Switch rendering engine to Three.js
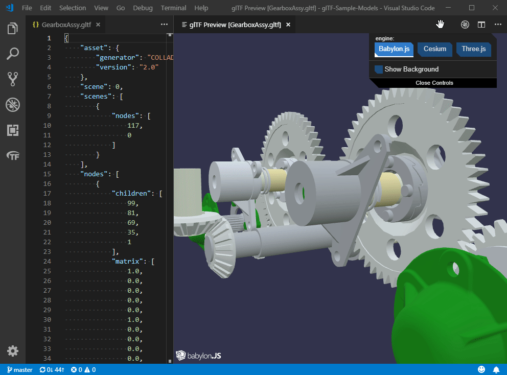507x375 pixels. click(473, 49)
